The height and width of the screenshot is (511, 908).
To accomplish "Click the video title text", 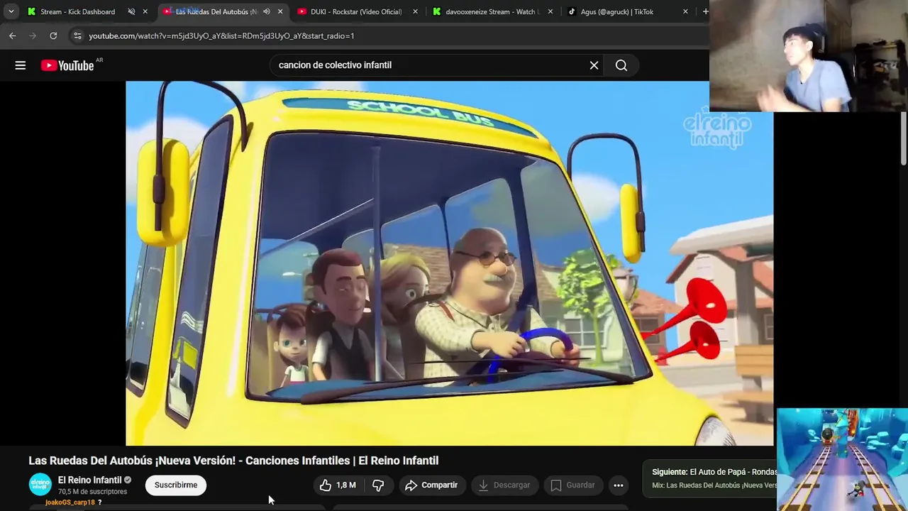I will 233,461.
